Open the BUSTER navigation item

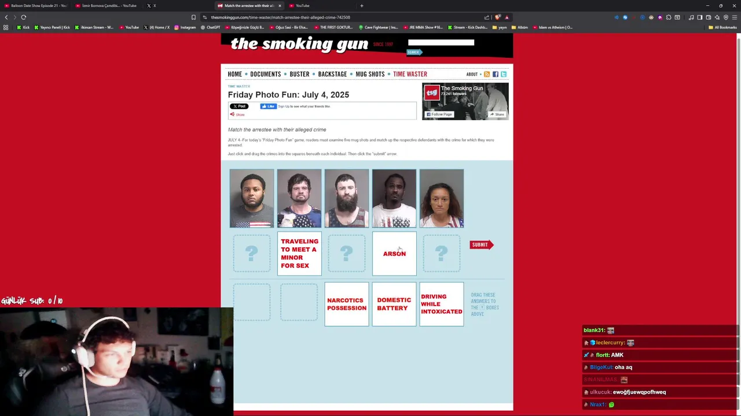(299, 74)
